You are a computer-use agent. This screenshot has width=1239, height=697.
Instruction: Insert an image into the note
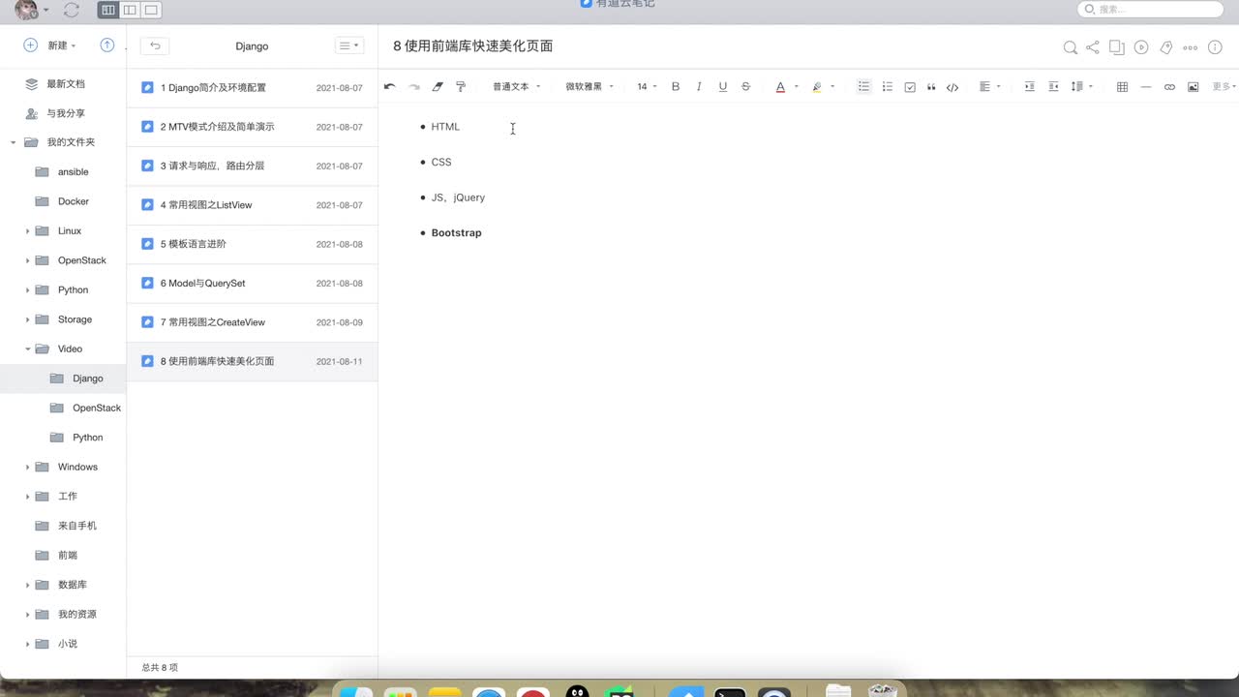click(1194, 87)
